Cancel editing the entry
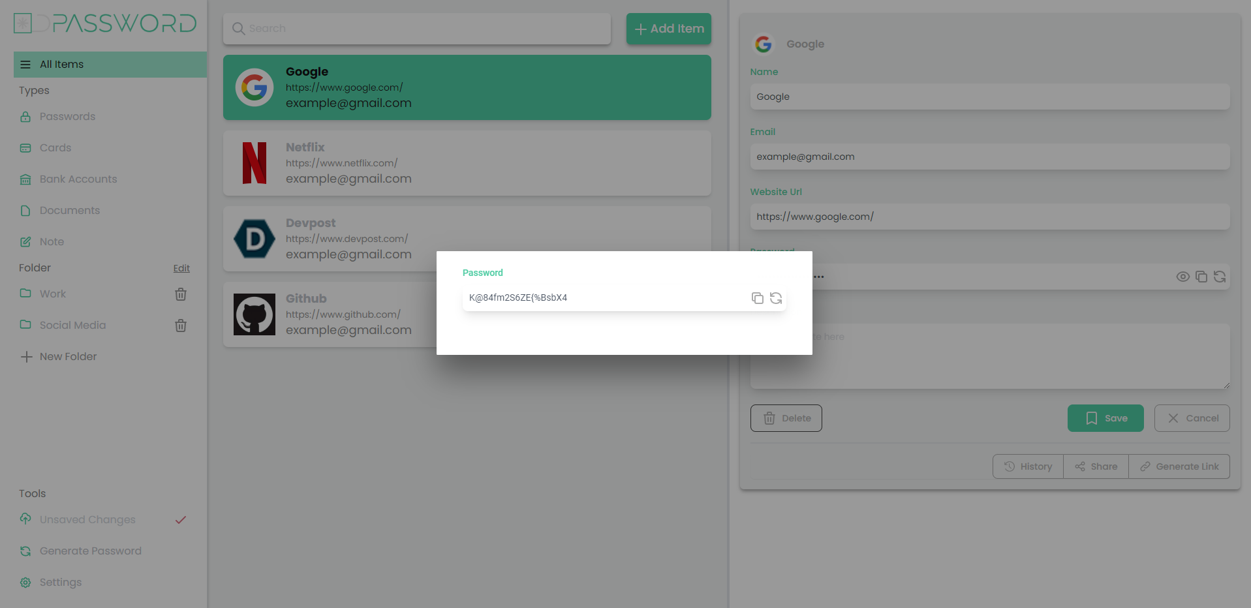 pos(1192,418)
